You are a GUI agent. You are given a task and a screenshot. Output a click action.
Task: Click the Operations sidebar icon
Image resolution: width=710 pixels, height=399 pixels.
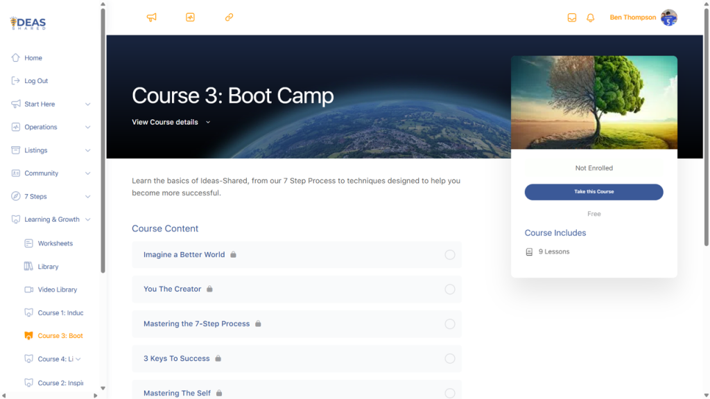click(16, 127)
